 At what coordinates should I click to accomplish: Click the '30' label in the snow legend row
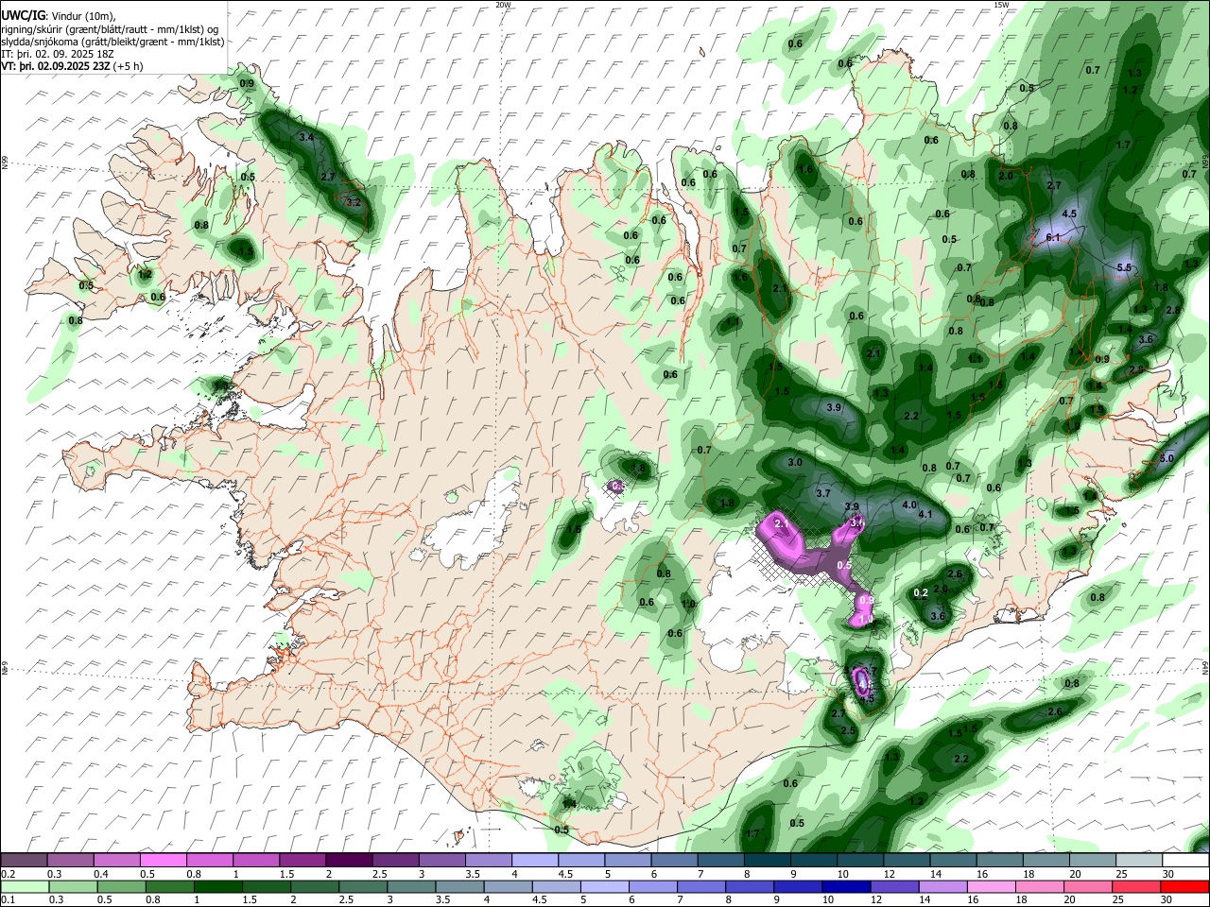(1168, 874)
